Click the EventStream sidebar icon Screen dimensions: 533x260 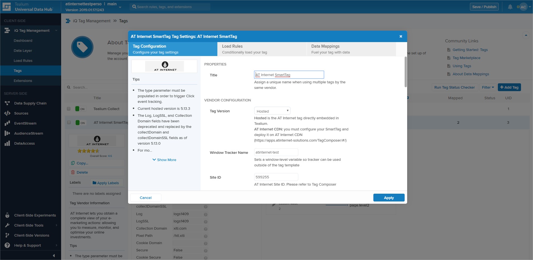[7, 123]
